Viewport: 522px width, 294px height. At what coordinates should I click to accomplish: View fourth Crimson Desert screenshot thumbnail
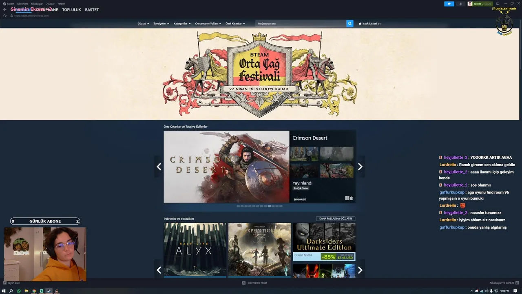337,171
